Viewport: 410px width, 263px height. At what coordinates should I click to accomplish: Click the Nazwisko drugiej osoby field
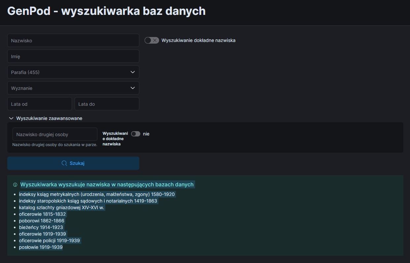pos(54,134)
